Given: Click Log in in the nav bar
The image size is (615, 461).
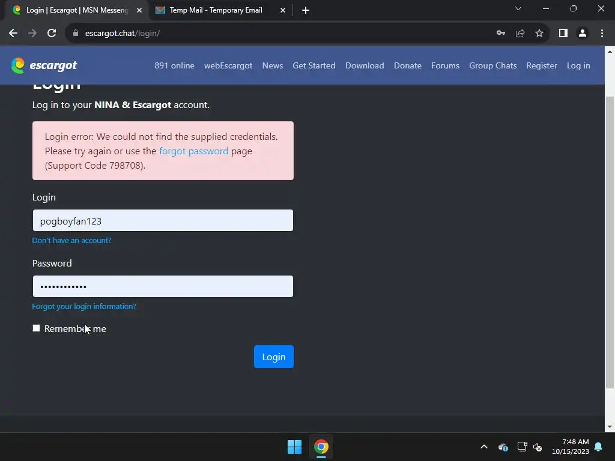Looking at the screenshot, I should click(578, 65).
